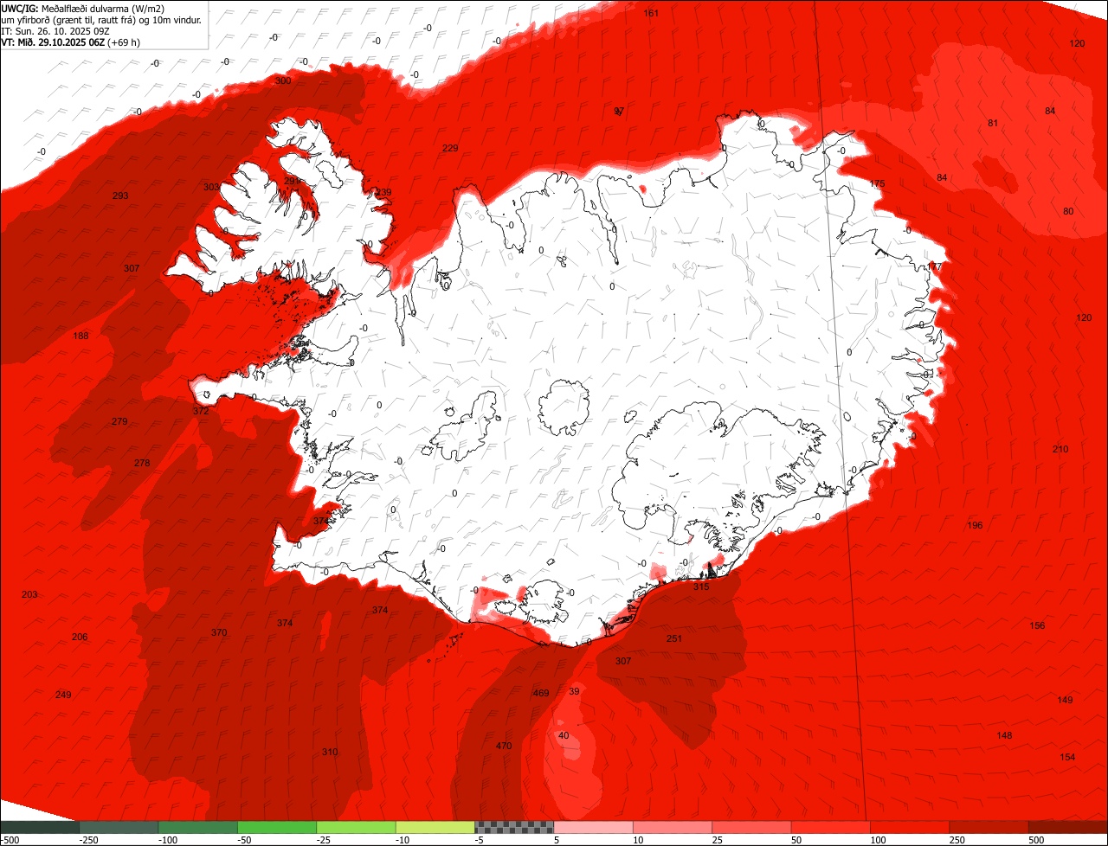Click the map value "148"
The height and width of the screenshot is (846, 1108).
coord(1004,735)
